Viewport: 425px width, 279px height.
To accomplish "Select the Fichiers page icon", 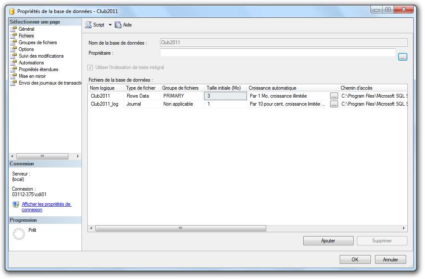I will tap(13, 36).
